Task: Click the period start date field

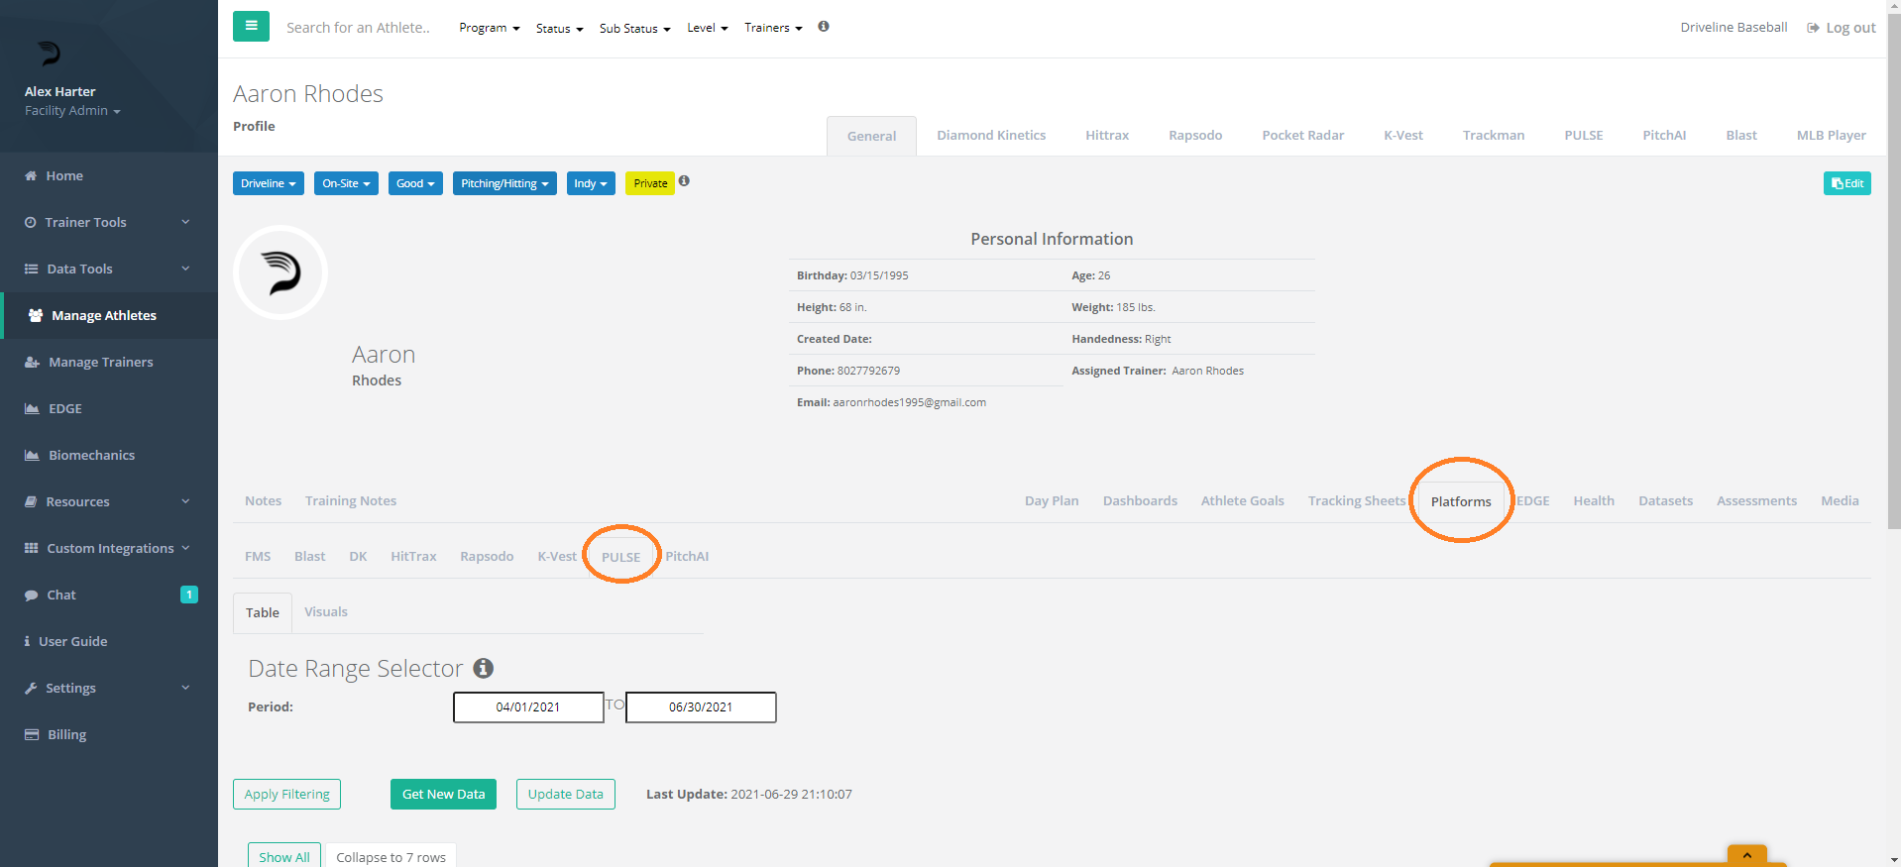Action: [x=528, y=707]
